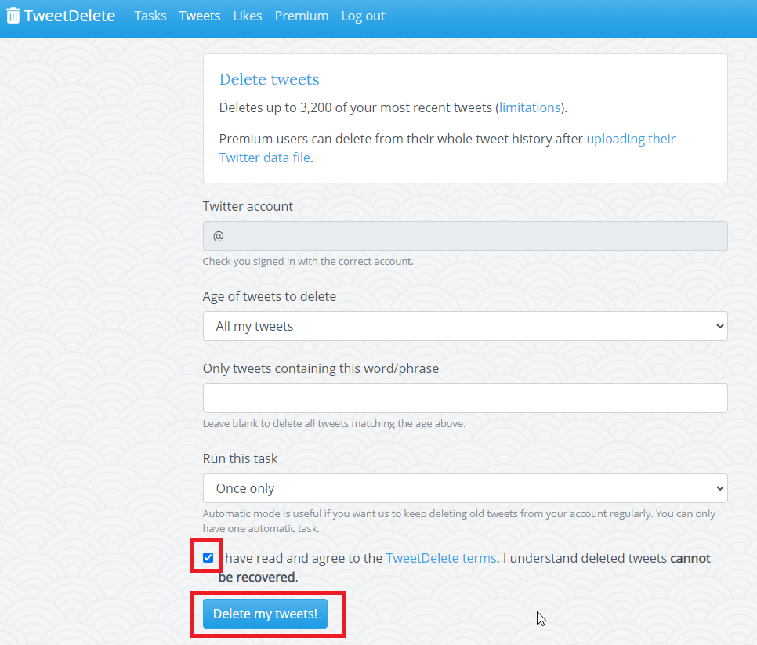Click the @ prefix of Twitter account field
Viewport: 757px width, 645px height.
tap(218, 236)
